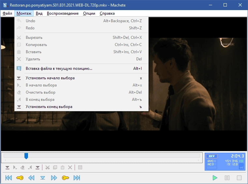Click the MKV format badge in info panel

pyautogui.click(x=212, y=156)
